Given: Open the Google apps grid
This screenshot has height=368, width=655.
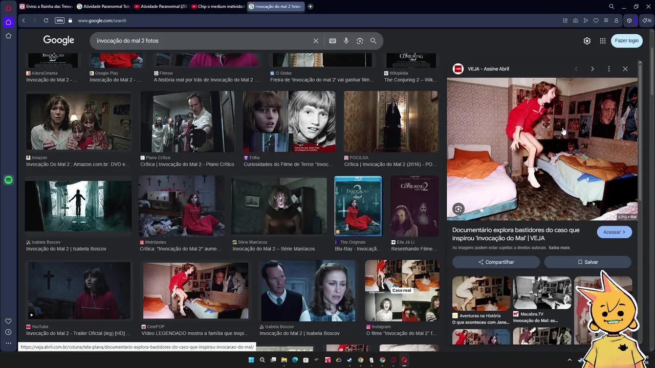Looking at the screenshot, I should [603, 41].
